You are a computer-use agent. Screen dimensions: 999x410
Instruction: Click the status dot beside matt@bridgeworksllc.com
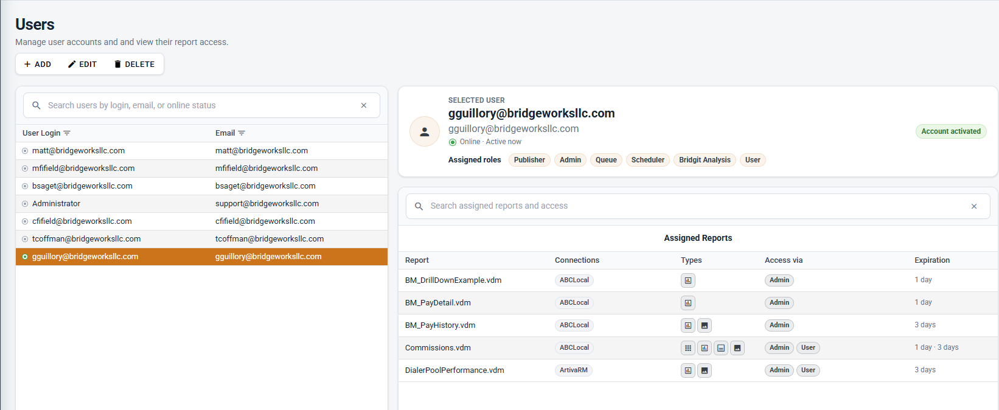point(25,151)
